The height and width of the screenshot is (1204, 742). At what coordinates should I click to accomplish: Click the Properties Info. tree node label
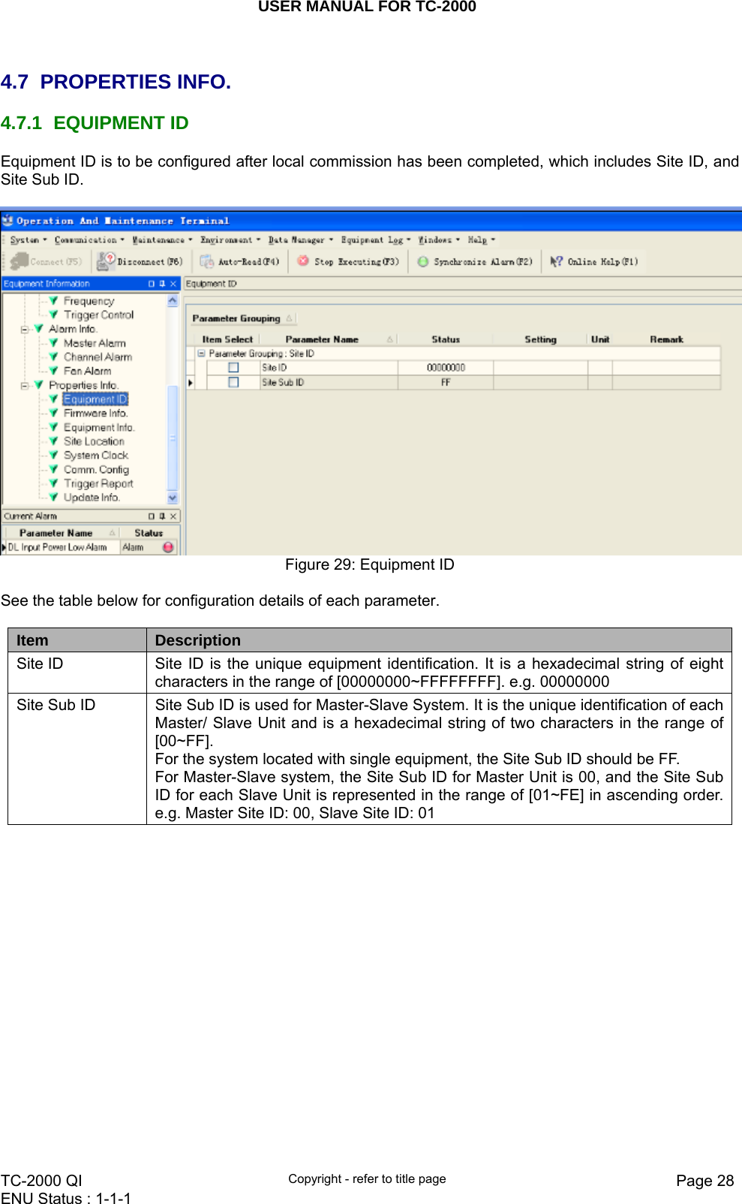(83, 385)
